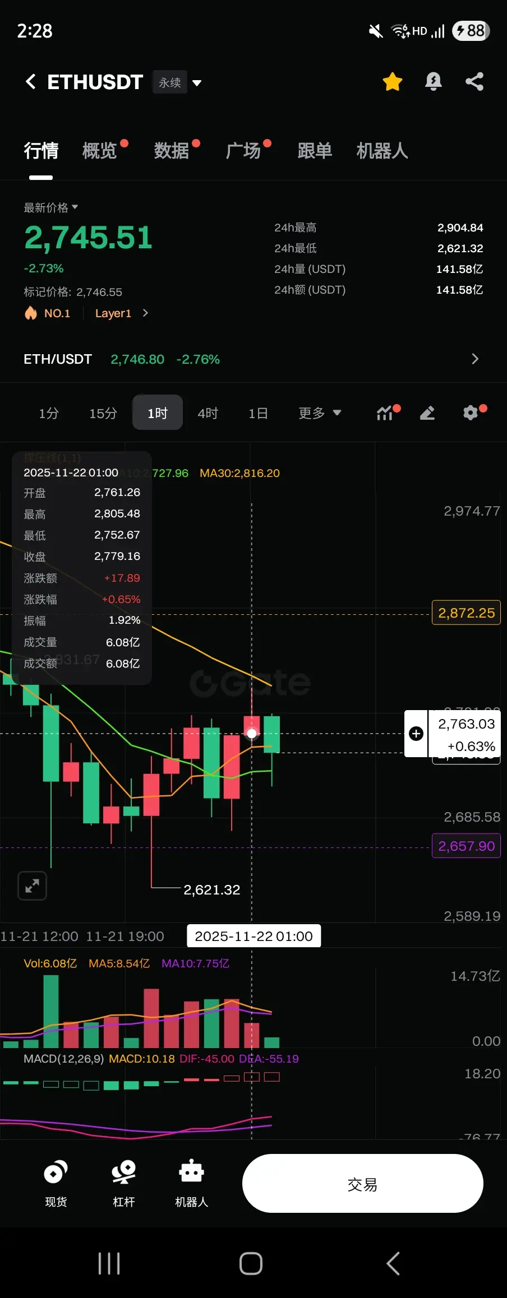Viewport: 507px width, 1298px height.
Task: Expand the 最新价格 price type dropdown
Action: [51, 207]
